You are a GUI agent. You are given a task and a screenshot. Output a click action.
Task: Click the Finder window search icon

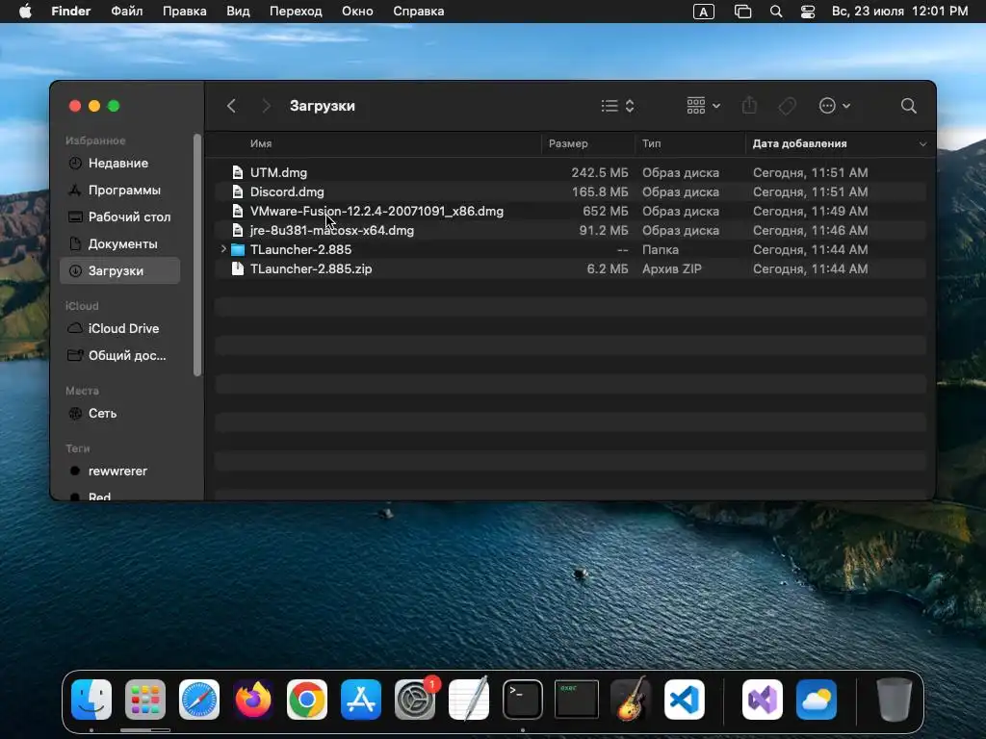(x=908, y=106)
